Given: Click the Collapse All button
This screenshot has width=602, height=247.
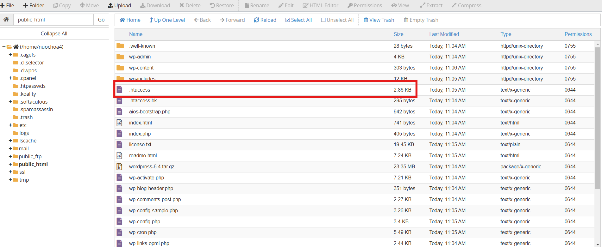Looking at the screenshot, I should tap(54, 33).
